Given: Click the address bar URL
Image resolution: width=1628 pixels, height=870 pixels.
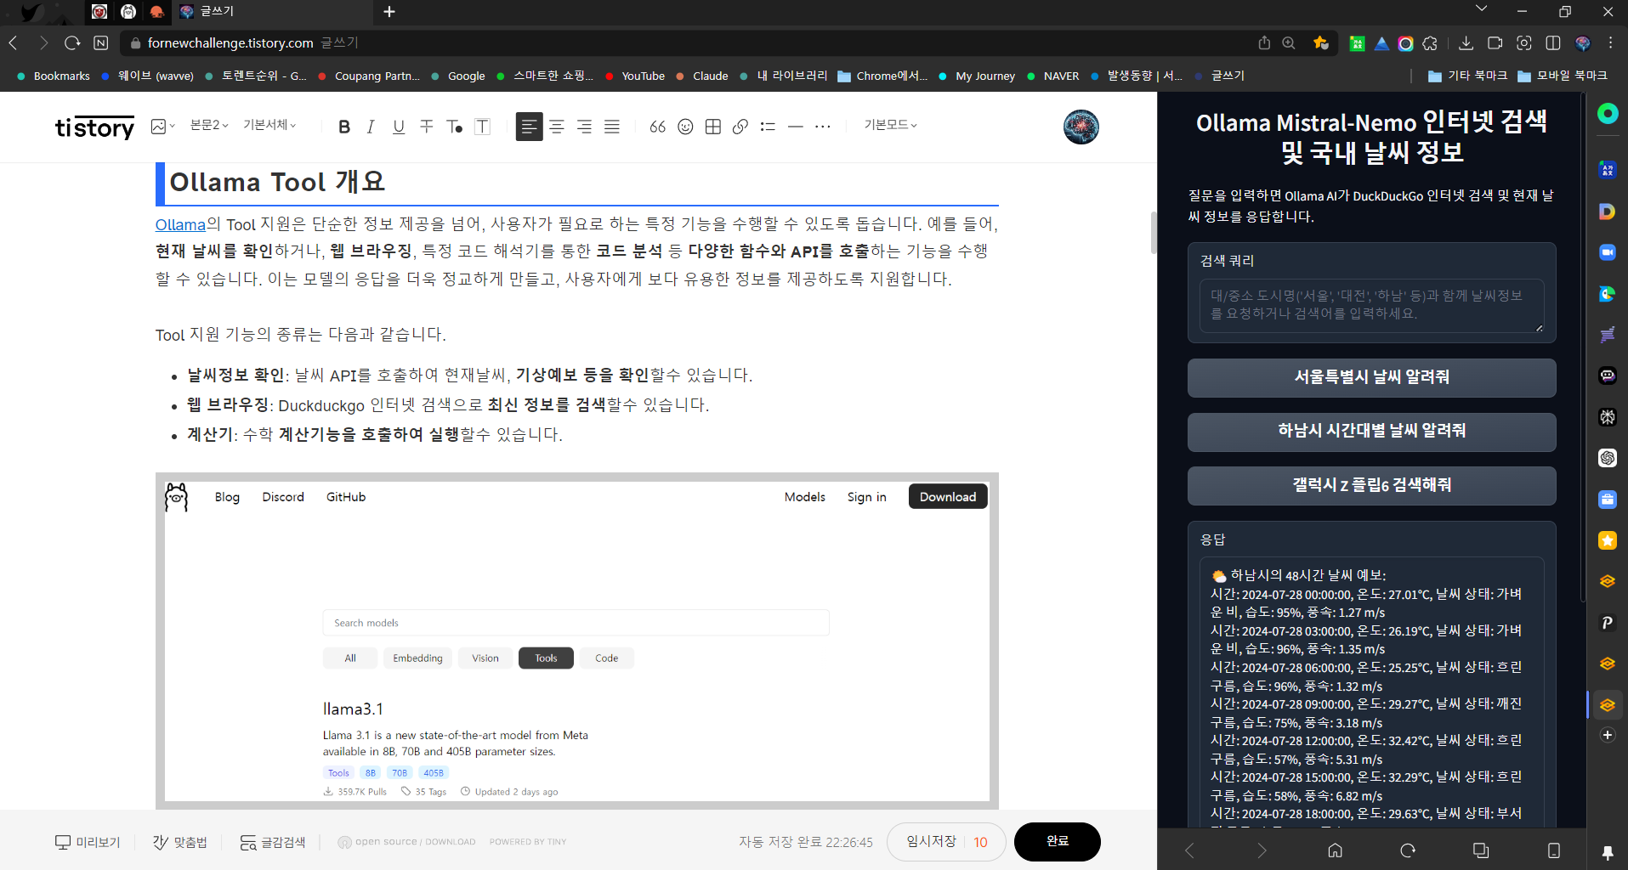Looking at the screenshot, I should click(x=230, y=42).
